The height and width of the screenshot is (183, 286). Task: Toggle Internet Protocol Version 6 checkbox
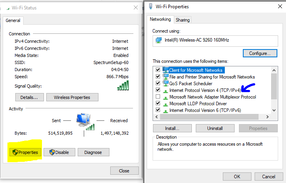(158, 110)
